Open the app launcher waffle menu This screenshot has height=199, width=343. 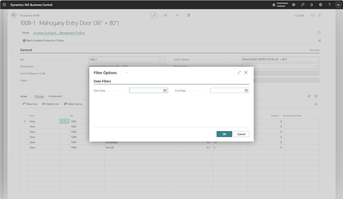4,5
